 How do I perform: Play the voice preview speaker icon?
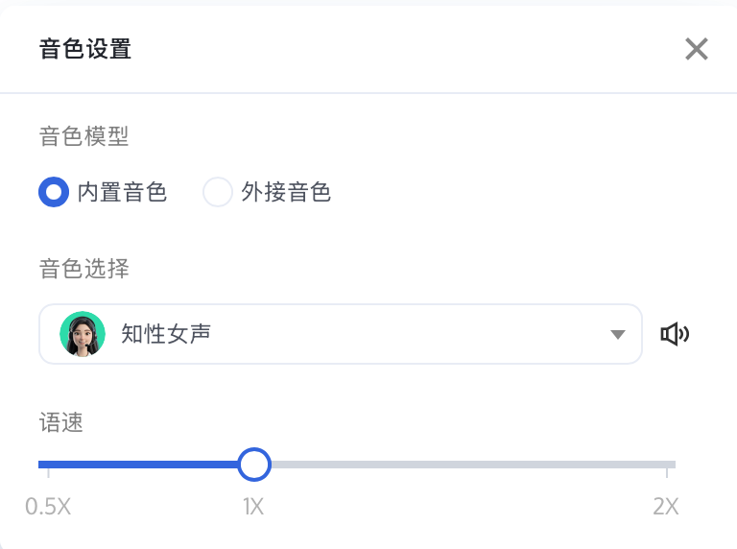pos(675,334)
